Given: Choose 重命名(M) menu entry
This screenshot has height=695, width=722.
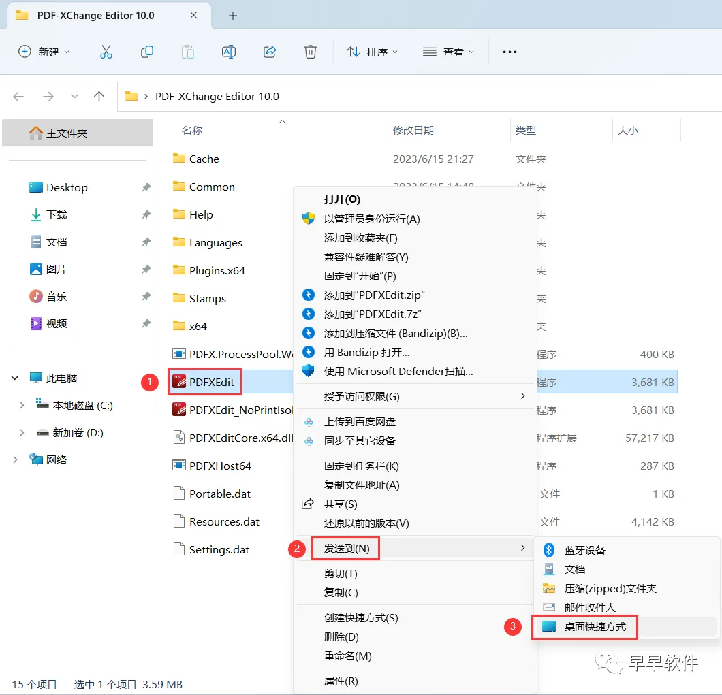Looking at the screenshot, I should [x=347, y=656].
